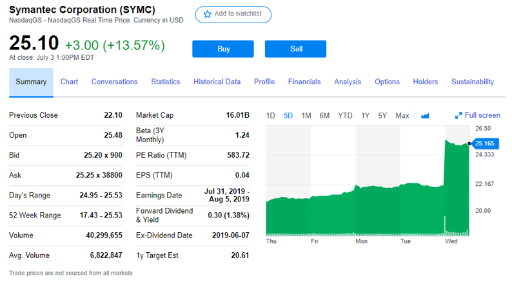Click the Sell button
The image size is (512, 285).
295,49
